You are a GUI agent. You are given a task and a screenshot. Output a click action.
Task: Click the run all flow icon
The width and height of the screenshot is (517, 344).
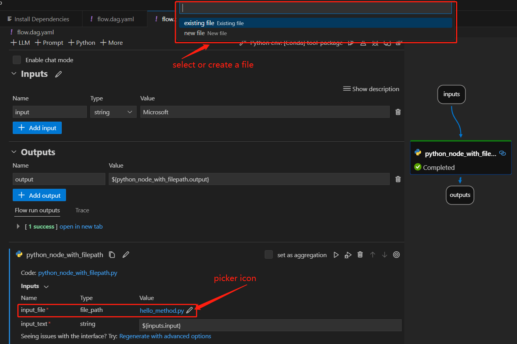351,42
